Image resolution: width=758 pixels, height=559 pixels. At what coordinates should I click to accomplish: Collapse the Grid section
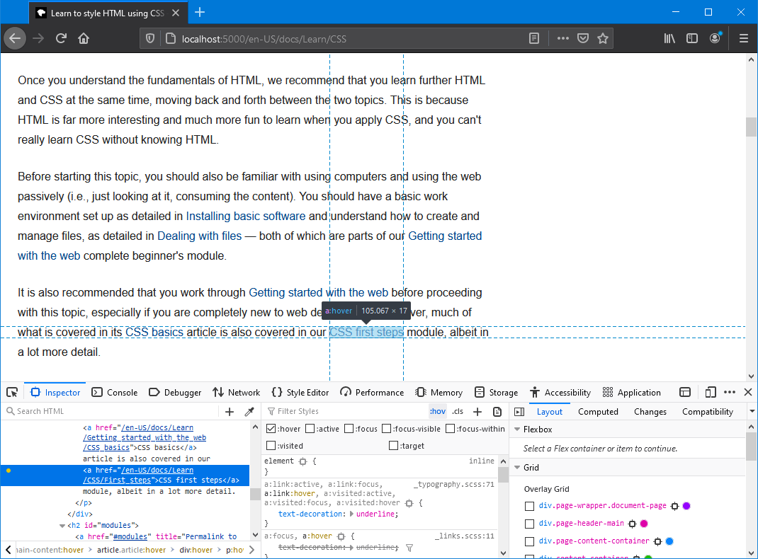(x=517, y=467)
